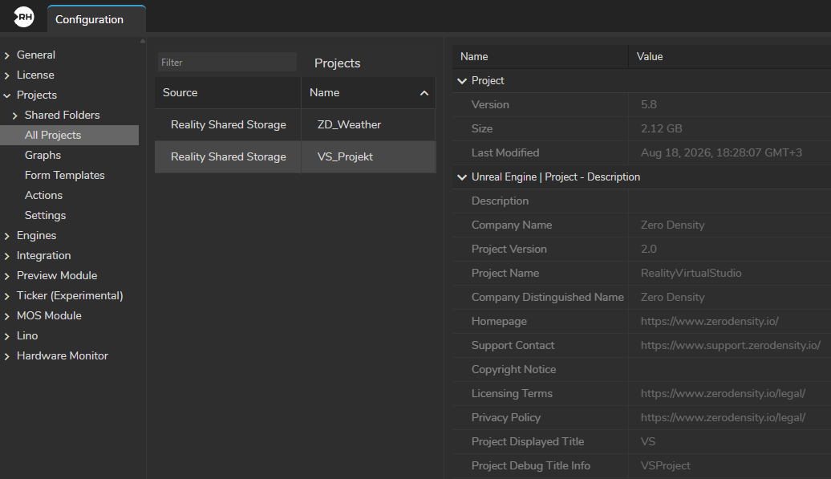
Task: Toggle the Name column sort arrow
Action: tap(424, 93)
